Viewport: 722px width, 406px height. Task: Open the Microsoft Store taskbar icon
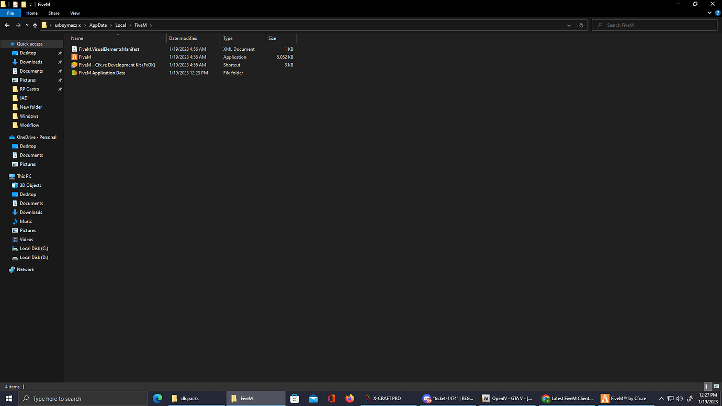point(295,398)
